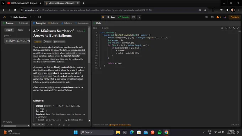242x136 pixels.
Task: Open the Daily Question problem list
Action: coord(18,17)
